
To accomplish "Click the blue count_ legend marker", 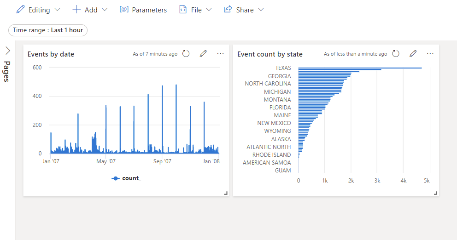I will click(116, 178).
